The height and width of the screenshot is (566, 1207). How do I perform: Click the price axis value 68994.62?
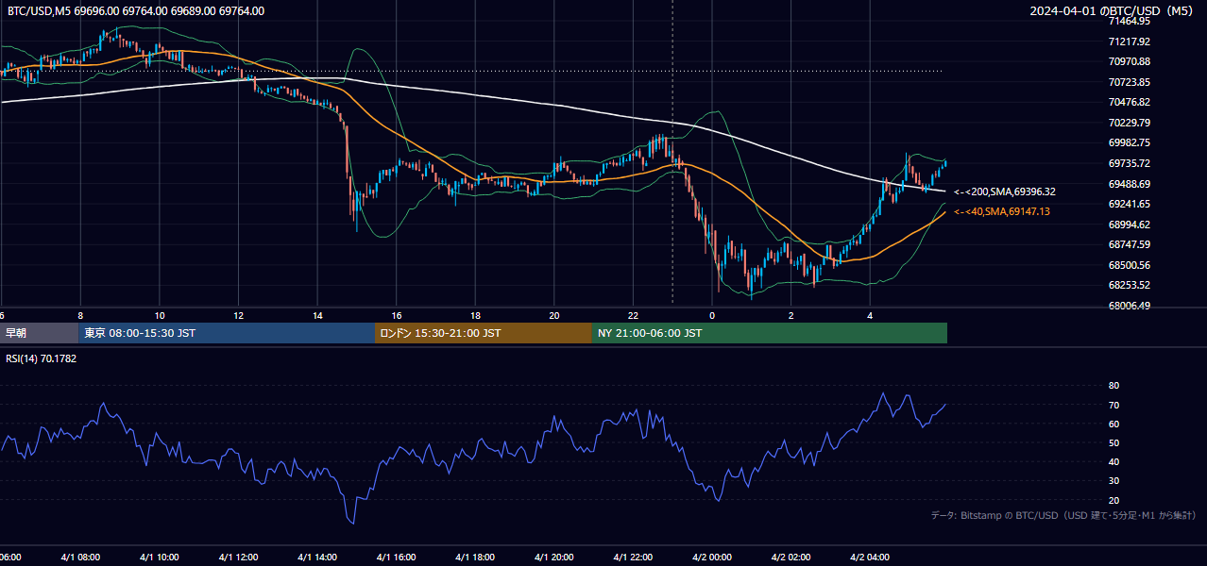1129,225
